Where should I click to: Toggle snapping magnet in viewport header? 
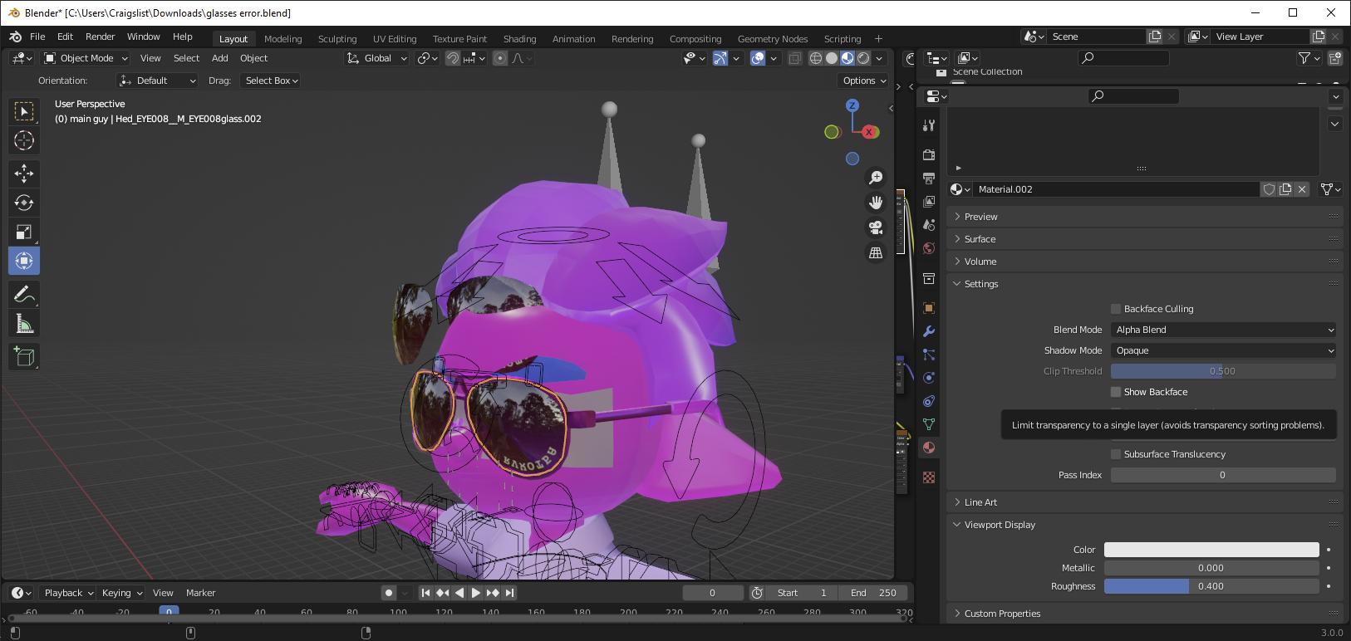(453, 58)
